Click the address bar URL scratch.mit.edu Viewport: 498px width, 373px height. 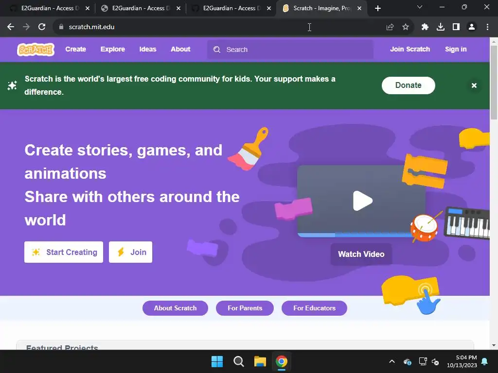point(91,27)
